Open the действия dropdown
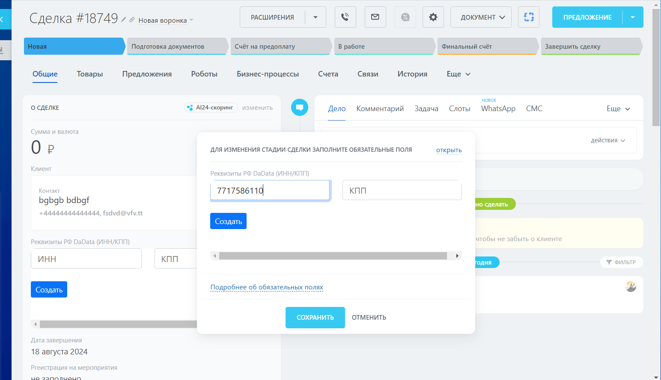This screenshot has width=661, height=380. 608,140
